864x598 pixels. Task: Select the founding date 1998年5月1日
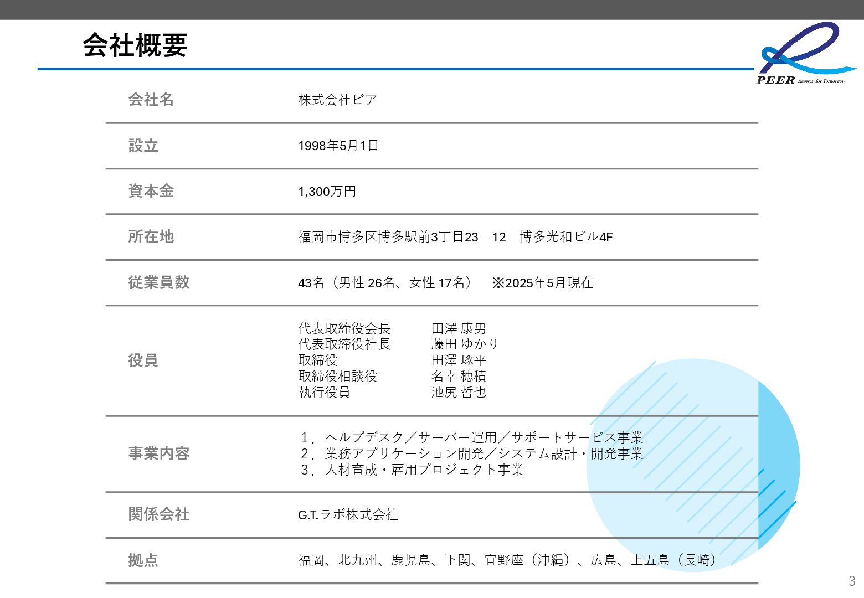338,146
